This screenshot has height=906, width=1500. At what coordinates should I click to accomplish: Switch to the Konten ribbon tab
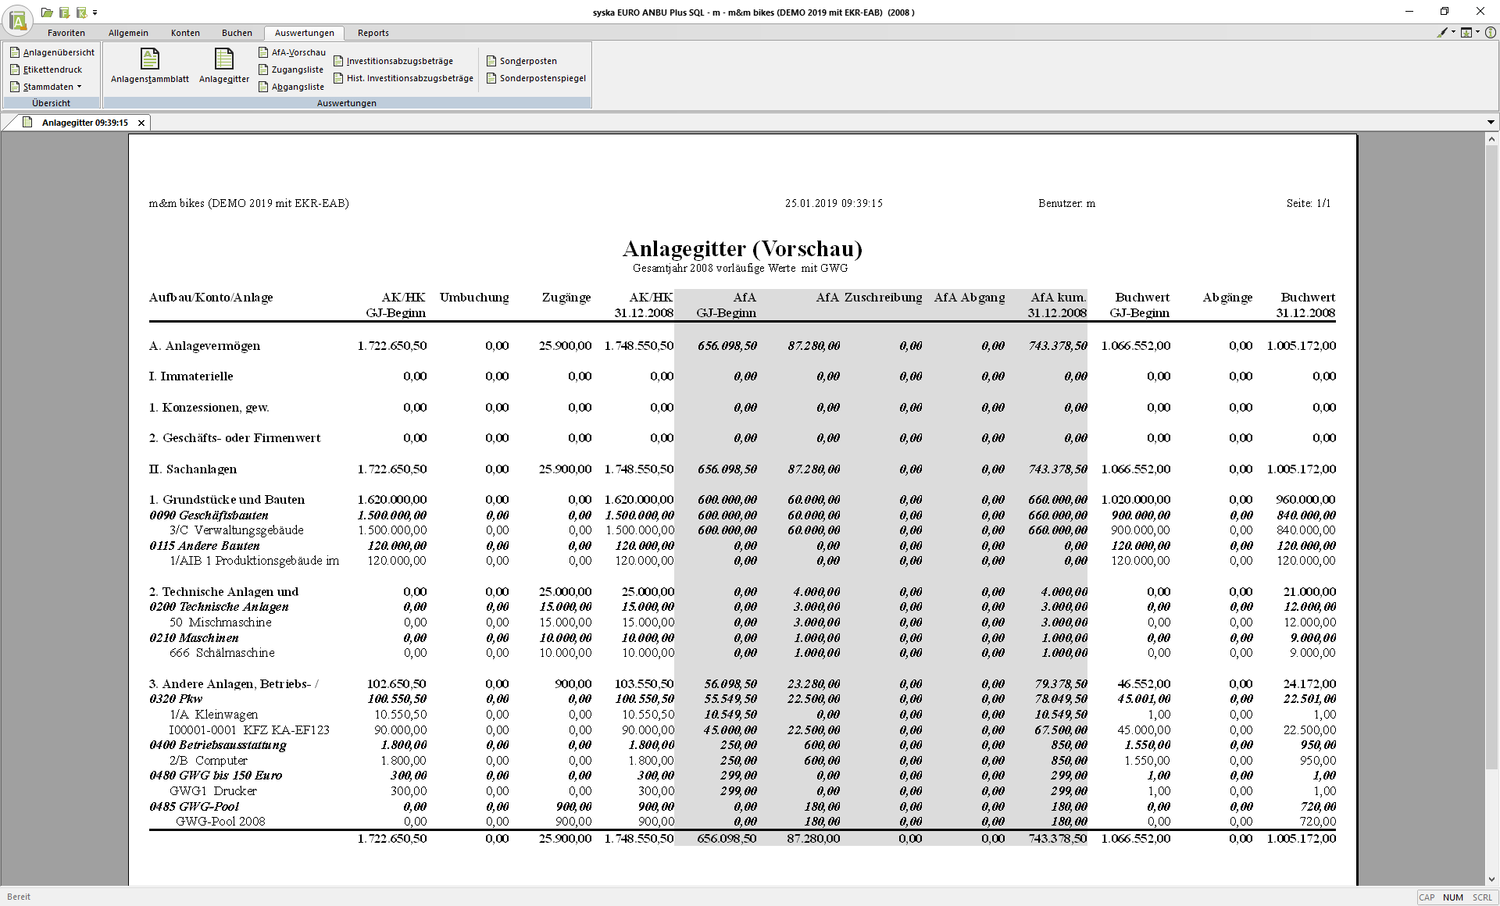click(x=185, y=33)
